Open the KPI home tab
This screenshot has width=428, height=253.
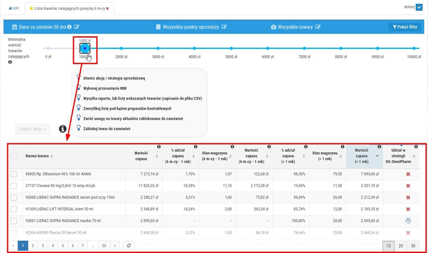click(x=14, y=9)
